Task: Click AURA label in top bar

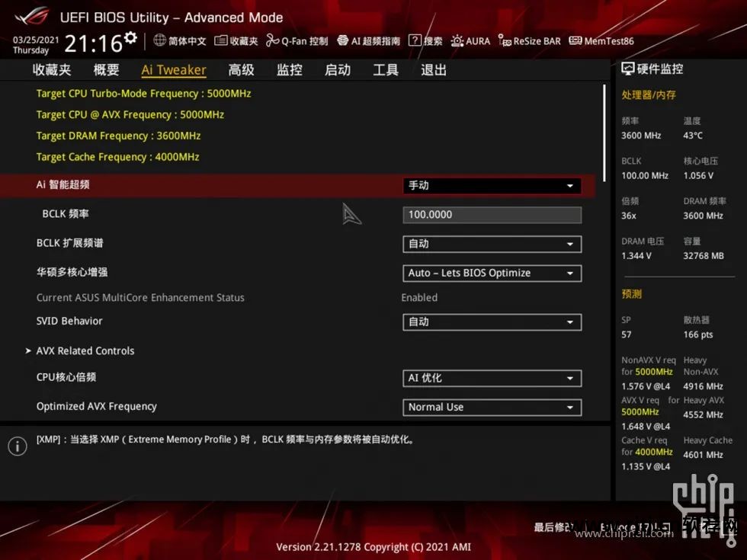Action: pyautogui.click(x=478, y=41)
